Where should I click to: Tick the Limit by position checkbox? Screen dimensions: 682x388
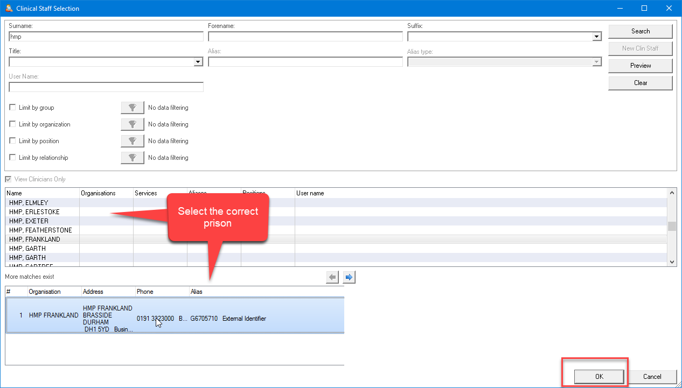coord(13,141)
